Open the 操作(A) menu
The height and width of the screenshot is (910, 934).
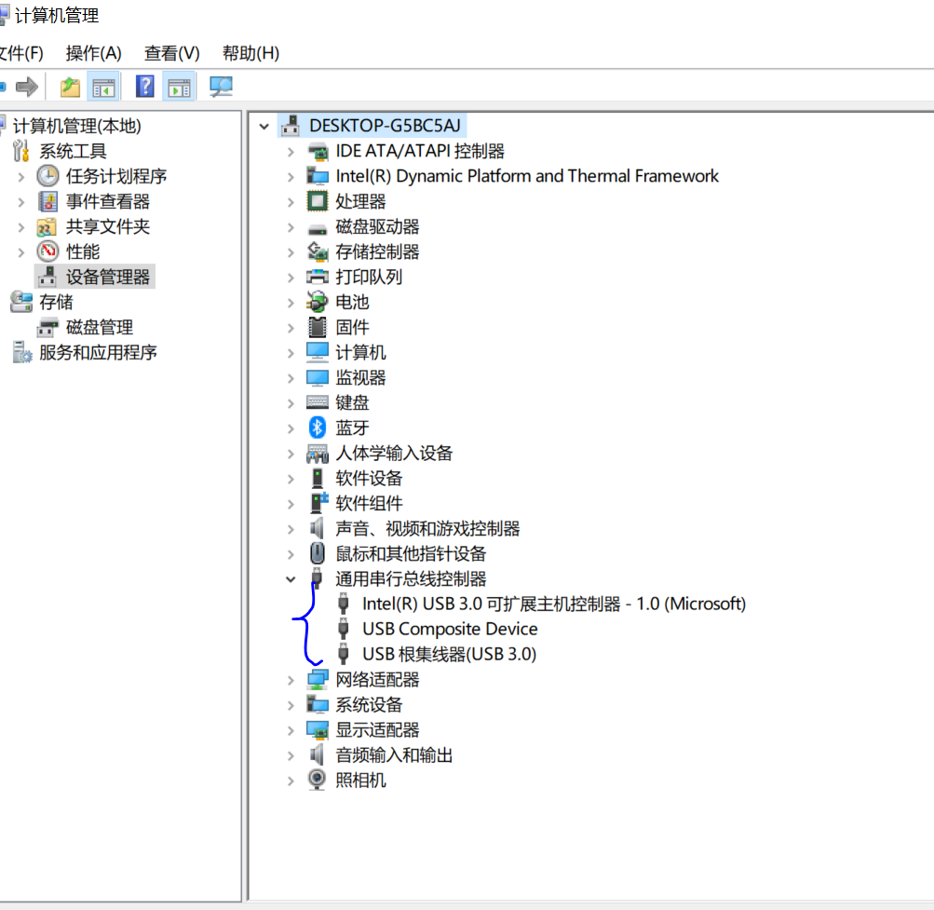93,53
